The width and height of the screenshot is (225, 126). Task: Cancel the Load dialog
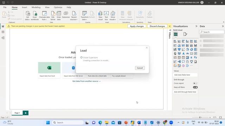140,68
